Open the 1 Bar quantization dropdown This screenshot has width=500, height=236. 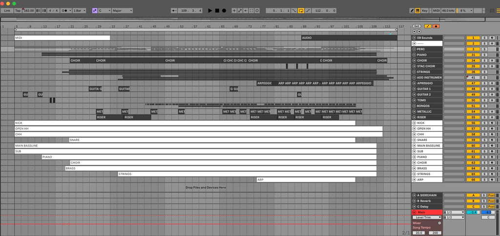tap(80, 11)
